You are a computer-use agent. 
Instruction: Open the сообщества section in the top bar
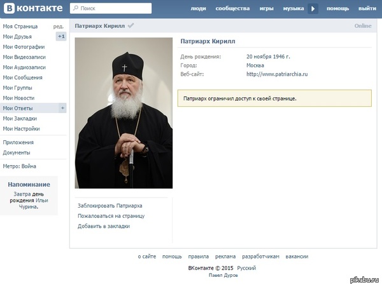click(x=232, y=9)
